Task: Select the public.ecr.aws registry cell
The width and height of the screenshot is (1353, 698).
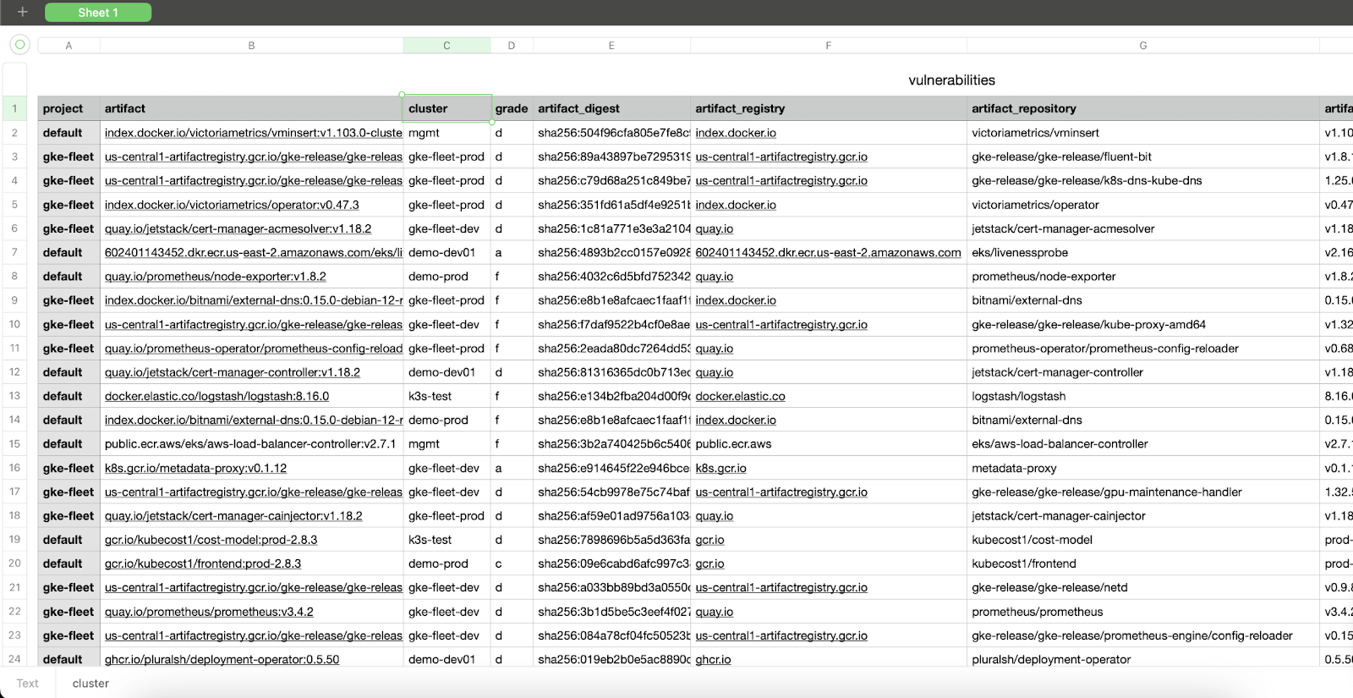Action: point(829,444)
